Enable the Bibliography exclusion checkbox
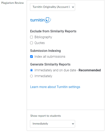The width and height of the screenshot is (106, 132). coord(31,37)
